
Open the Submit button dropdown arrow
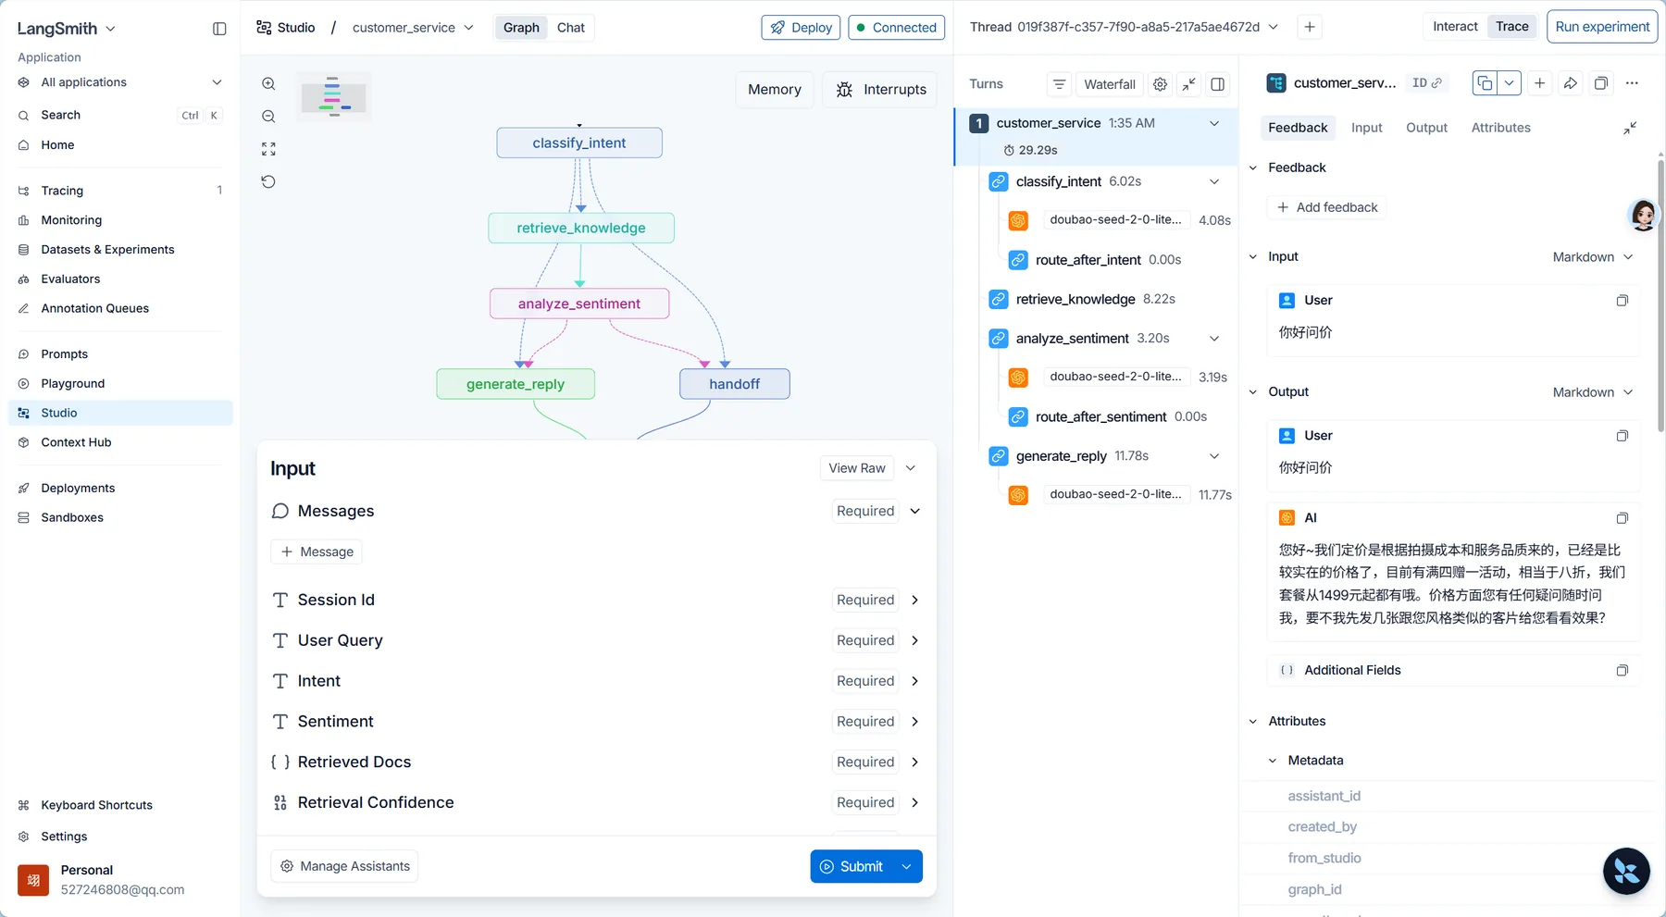(x=907, y=866)
